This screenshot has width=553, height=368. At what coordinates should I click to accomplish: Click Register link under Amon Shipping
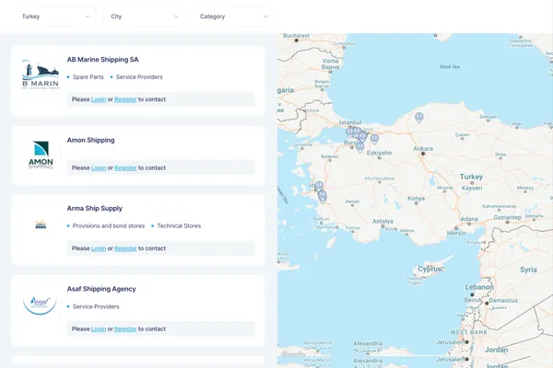coord(125,168)
